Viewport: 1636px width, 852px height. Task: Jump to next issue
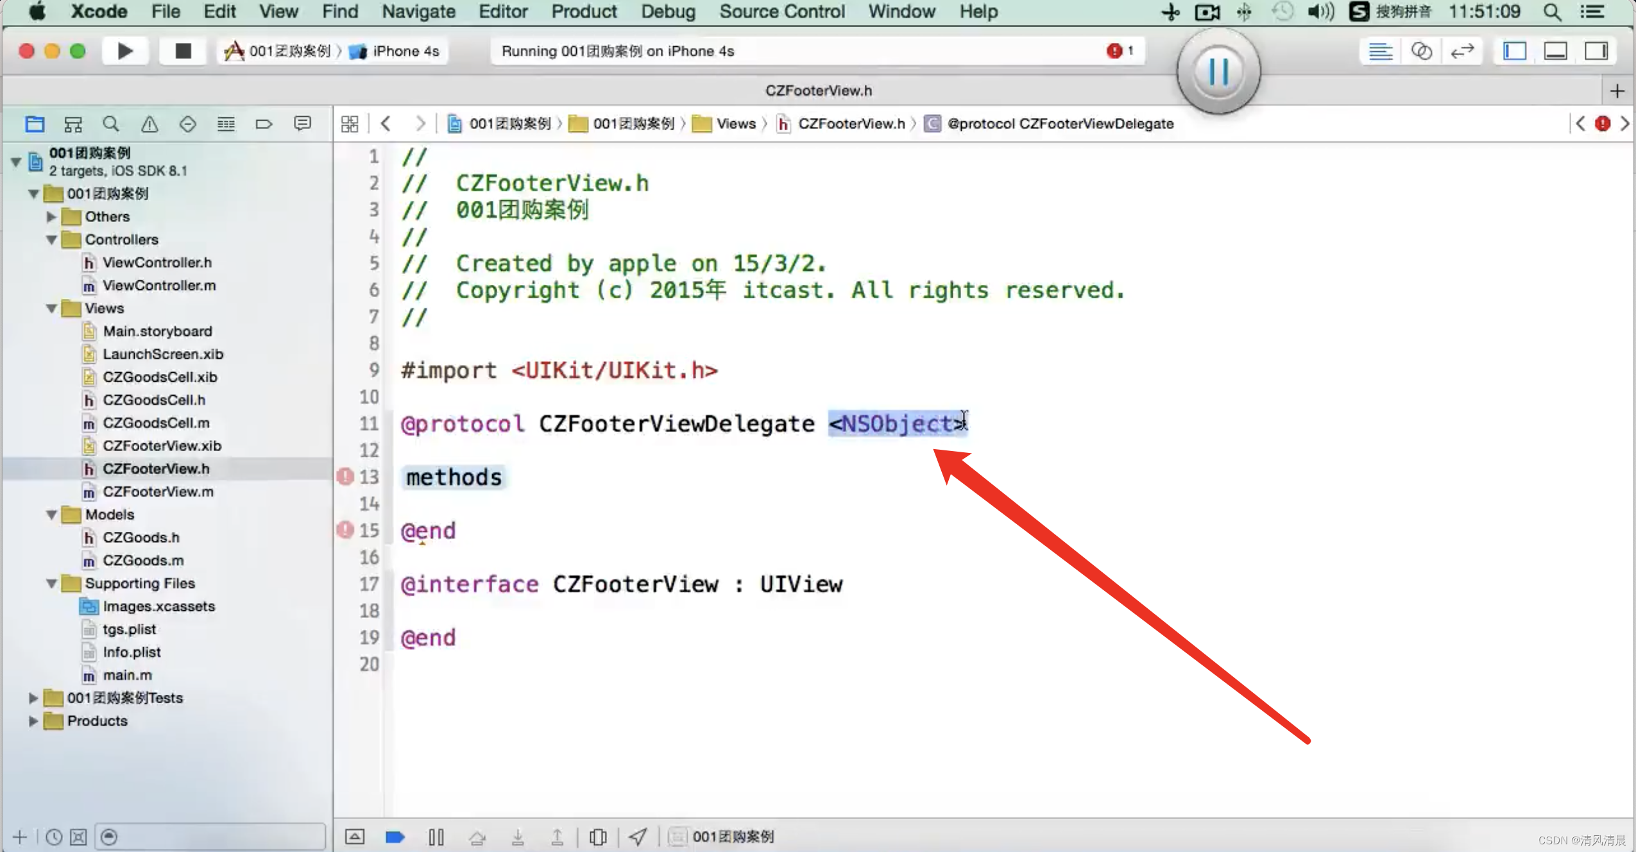click(x=1624, y=123)
